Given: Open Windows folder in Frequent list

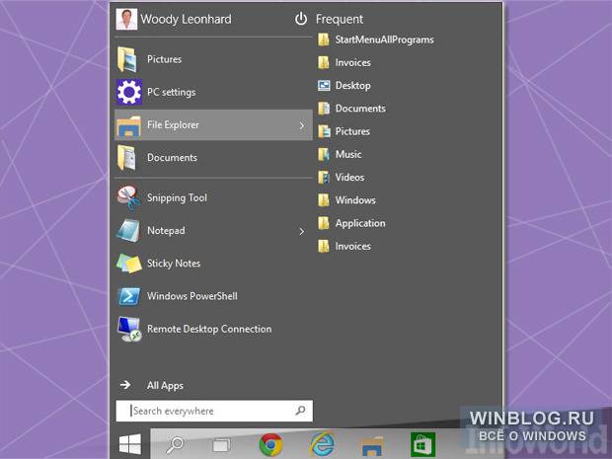Looking at the screenshot, I should pos(355,200).
